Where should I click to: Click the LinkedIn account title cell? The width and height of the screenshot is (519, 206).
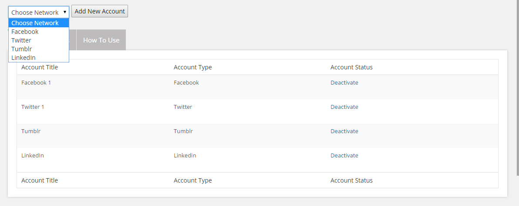pyautogui.click(x=33, y=155)
